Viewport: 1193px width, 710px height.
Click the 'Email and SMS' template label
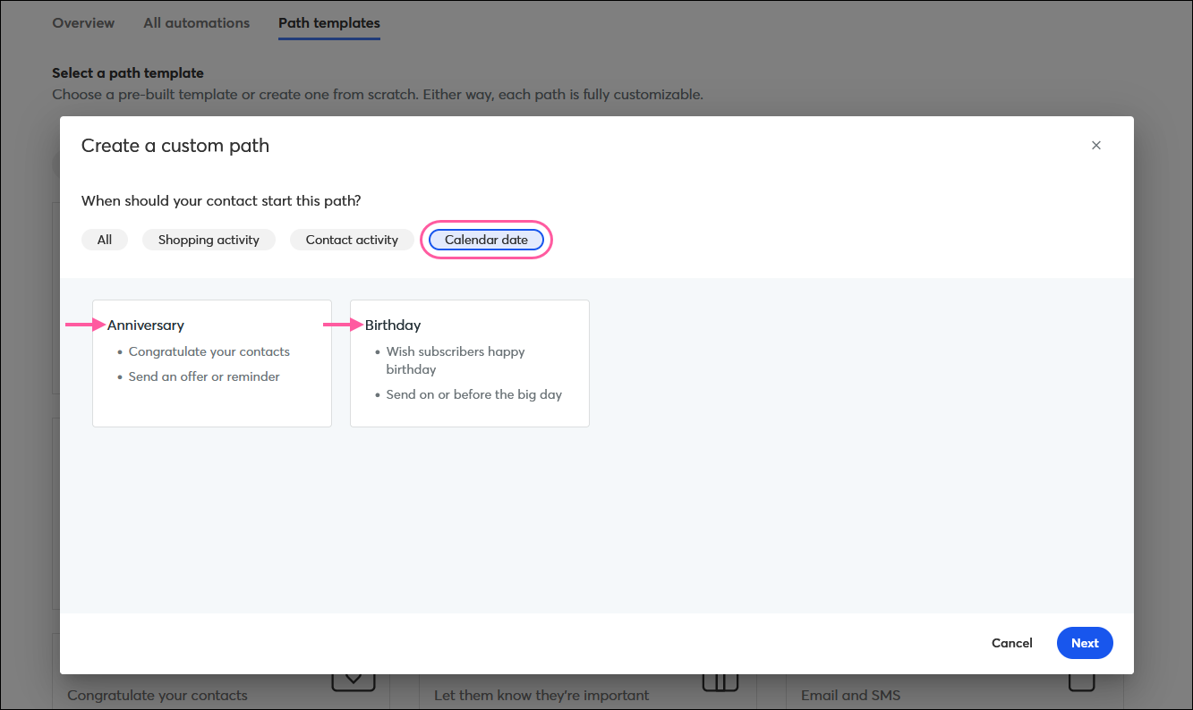click(x=850, y=696)
